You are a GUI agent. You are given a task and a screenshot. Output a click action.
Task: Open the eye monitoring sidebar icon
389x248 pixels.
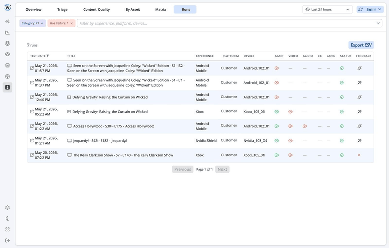7,54
